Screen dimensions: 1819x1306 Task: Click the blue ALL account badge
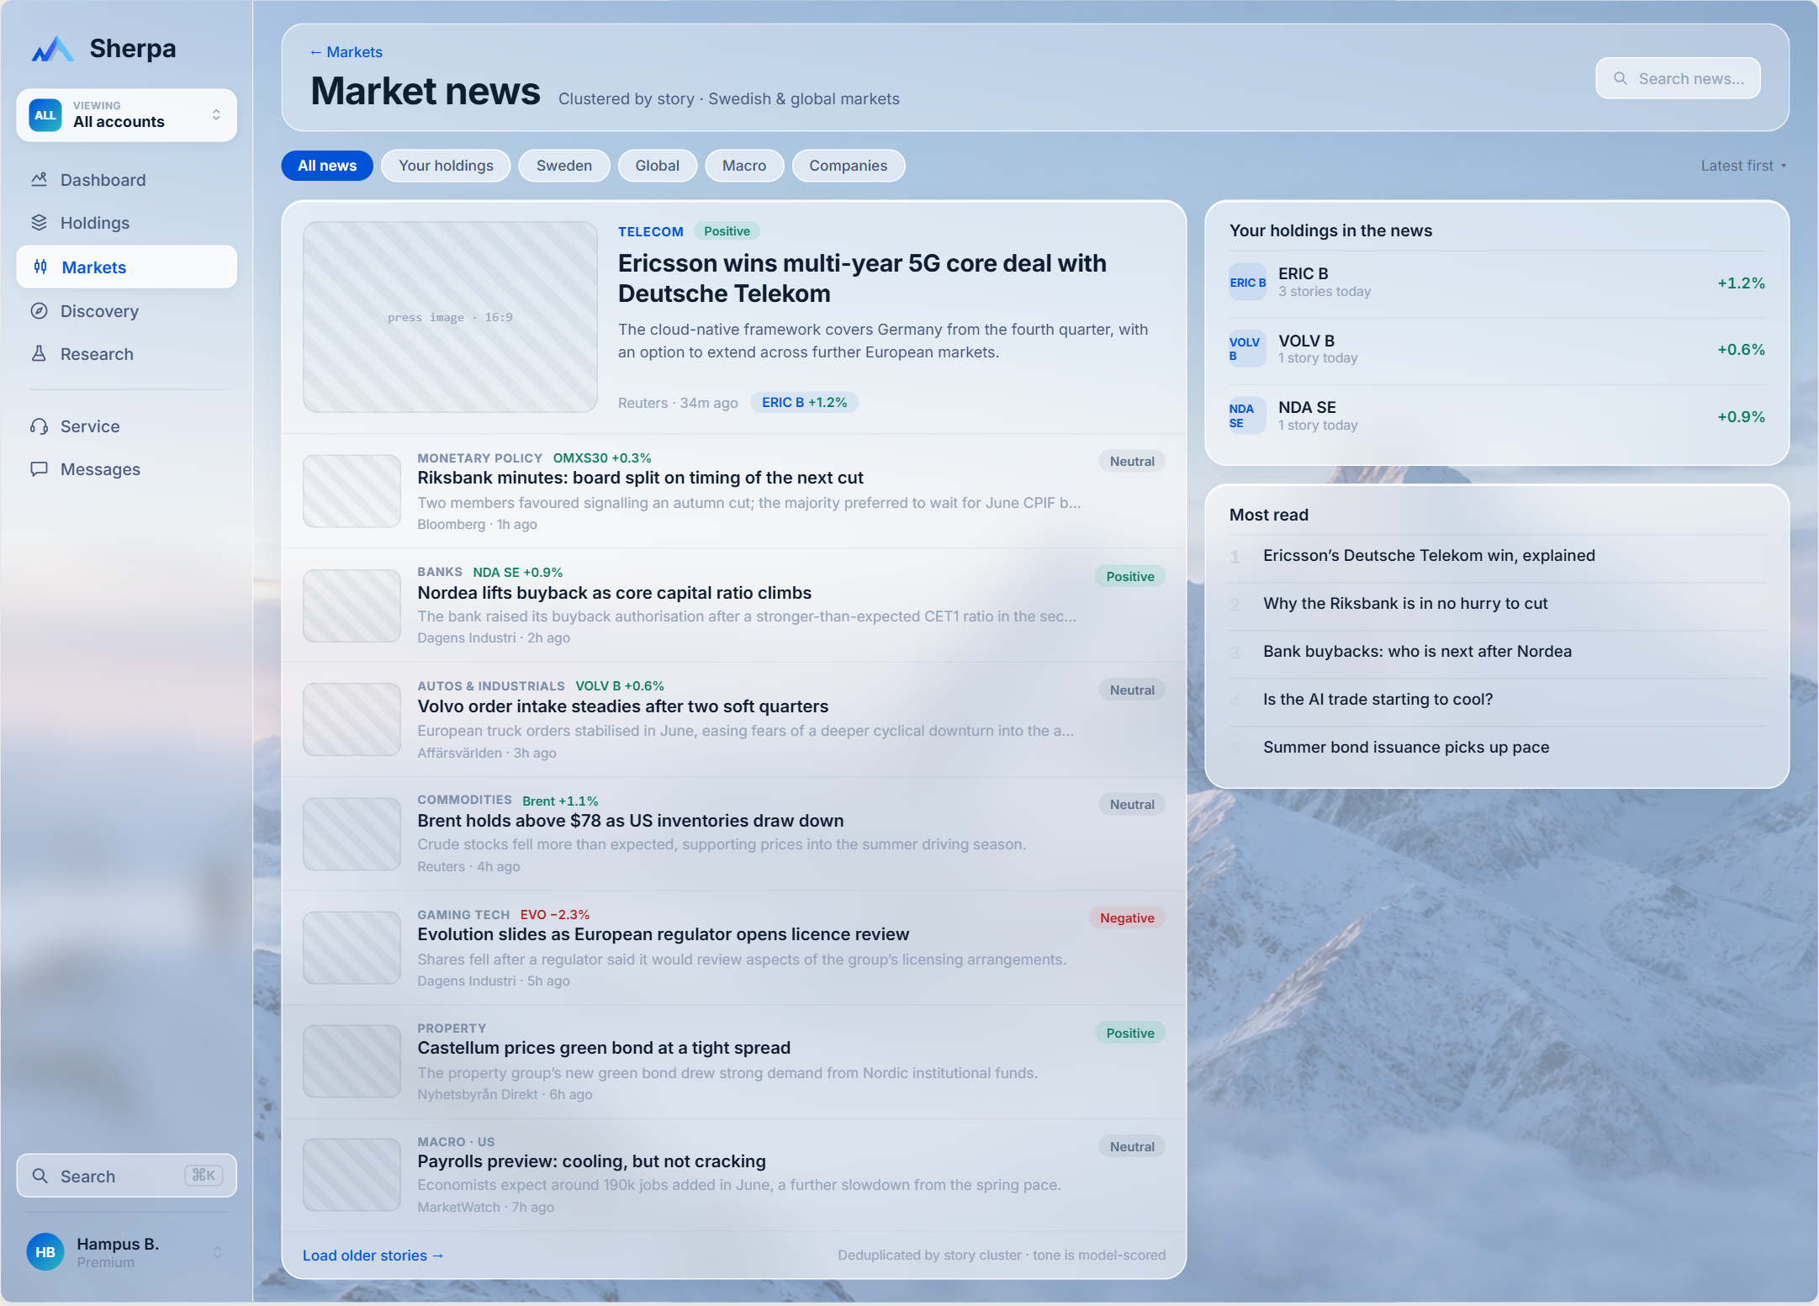(x=45, y=115)
